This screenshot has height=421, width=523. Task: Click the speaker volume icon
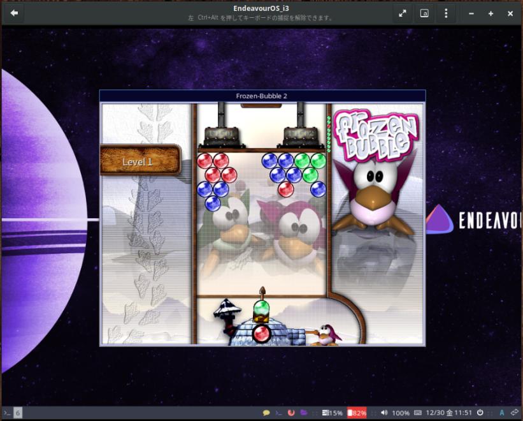pos(384,413)
